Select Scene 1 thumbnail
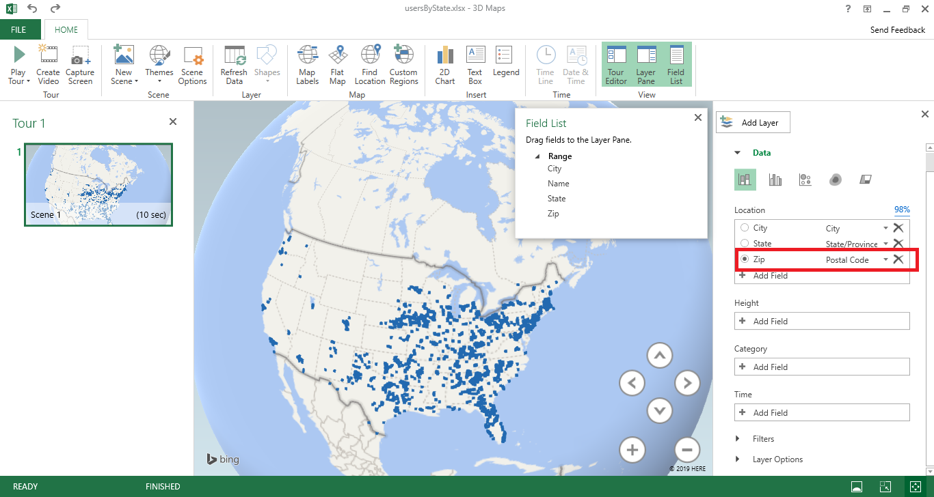The image size is (934, 497). coord(98,184)
